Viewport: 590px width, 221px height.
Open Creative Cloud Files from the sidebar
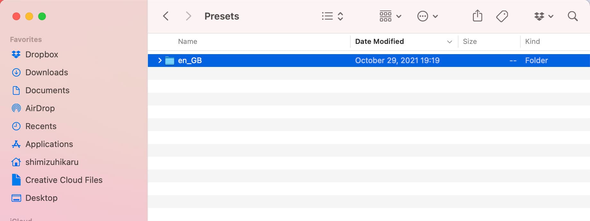pos(64,180)
